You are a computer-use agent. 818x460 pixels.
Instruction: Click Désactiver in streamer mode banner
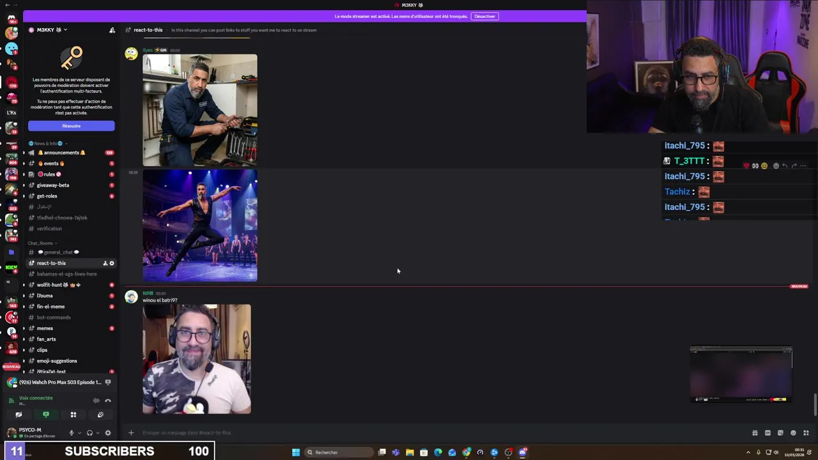tap(484, 16)
